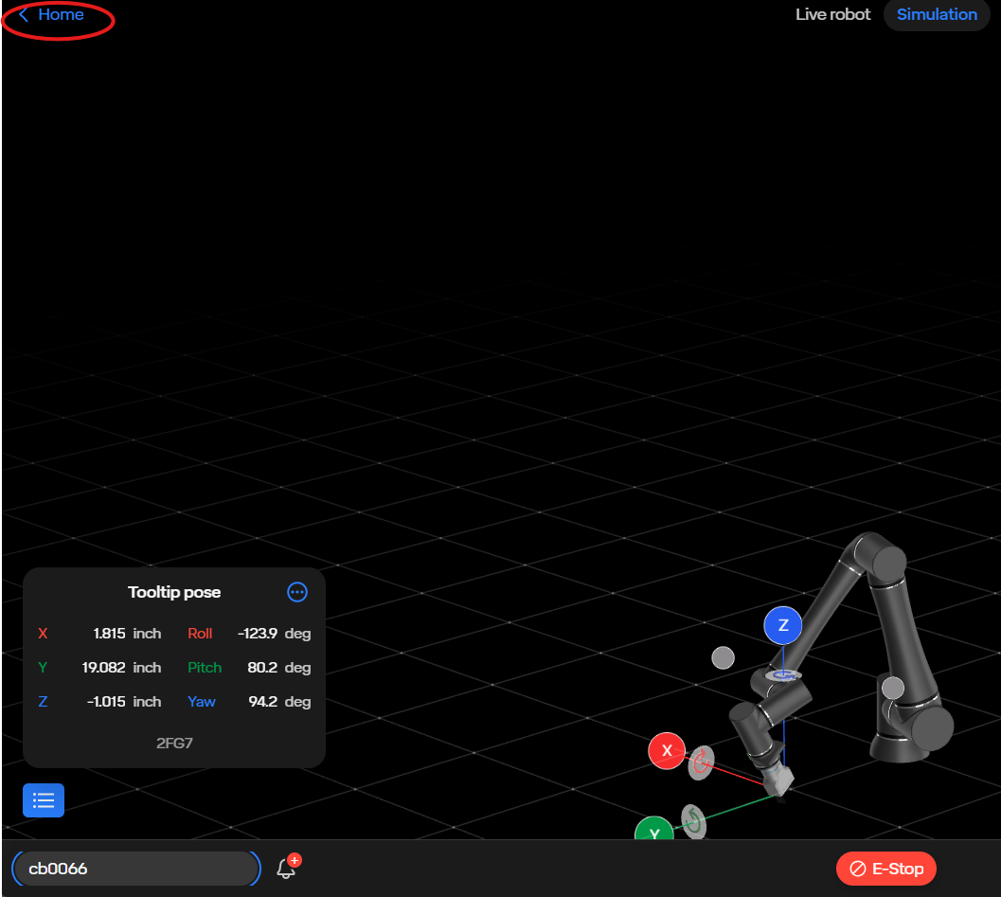Screen dimensions: 1001x897
Task: Click the roll rotation handle near X axis
Action: click(x=700, y=762)
